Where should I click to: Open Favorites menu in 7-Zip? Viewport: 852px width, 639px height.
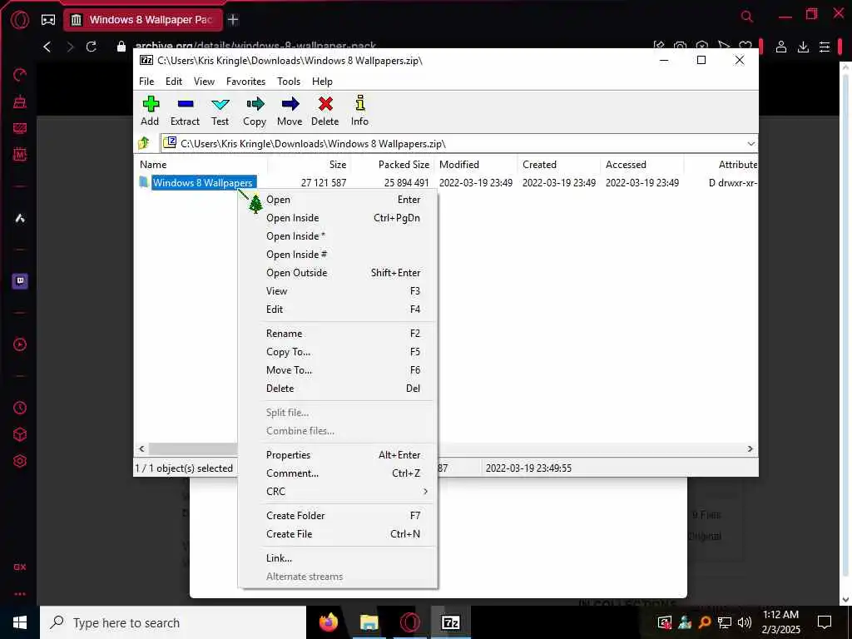click(x=245, y=82)
